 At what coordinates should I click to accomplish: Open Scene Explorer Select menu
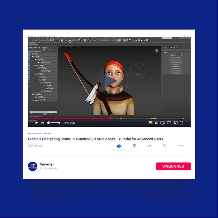(x=31, y=47)
